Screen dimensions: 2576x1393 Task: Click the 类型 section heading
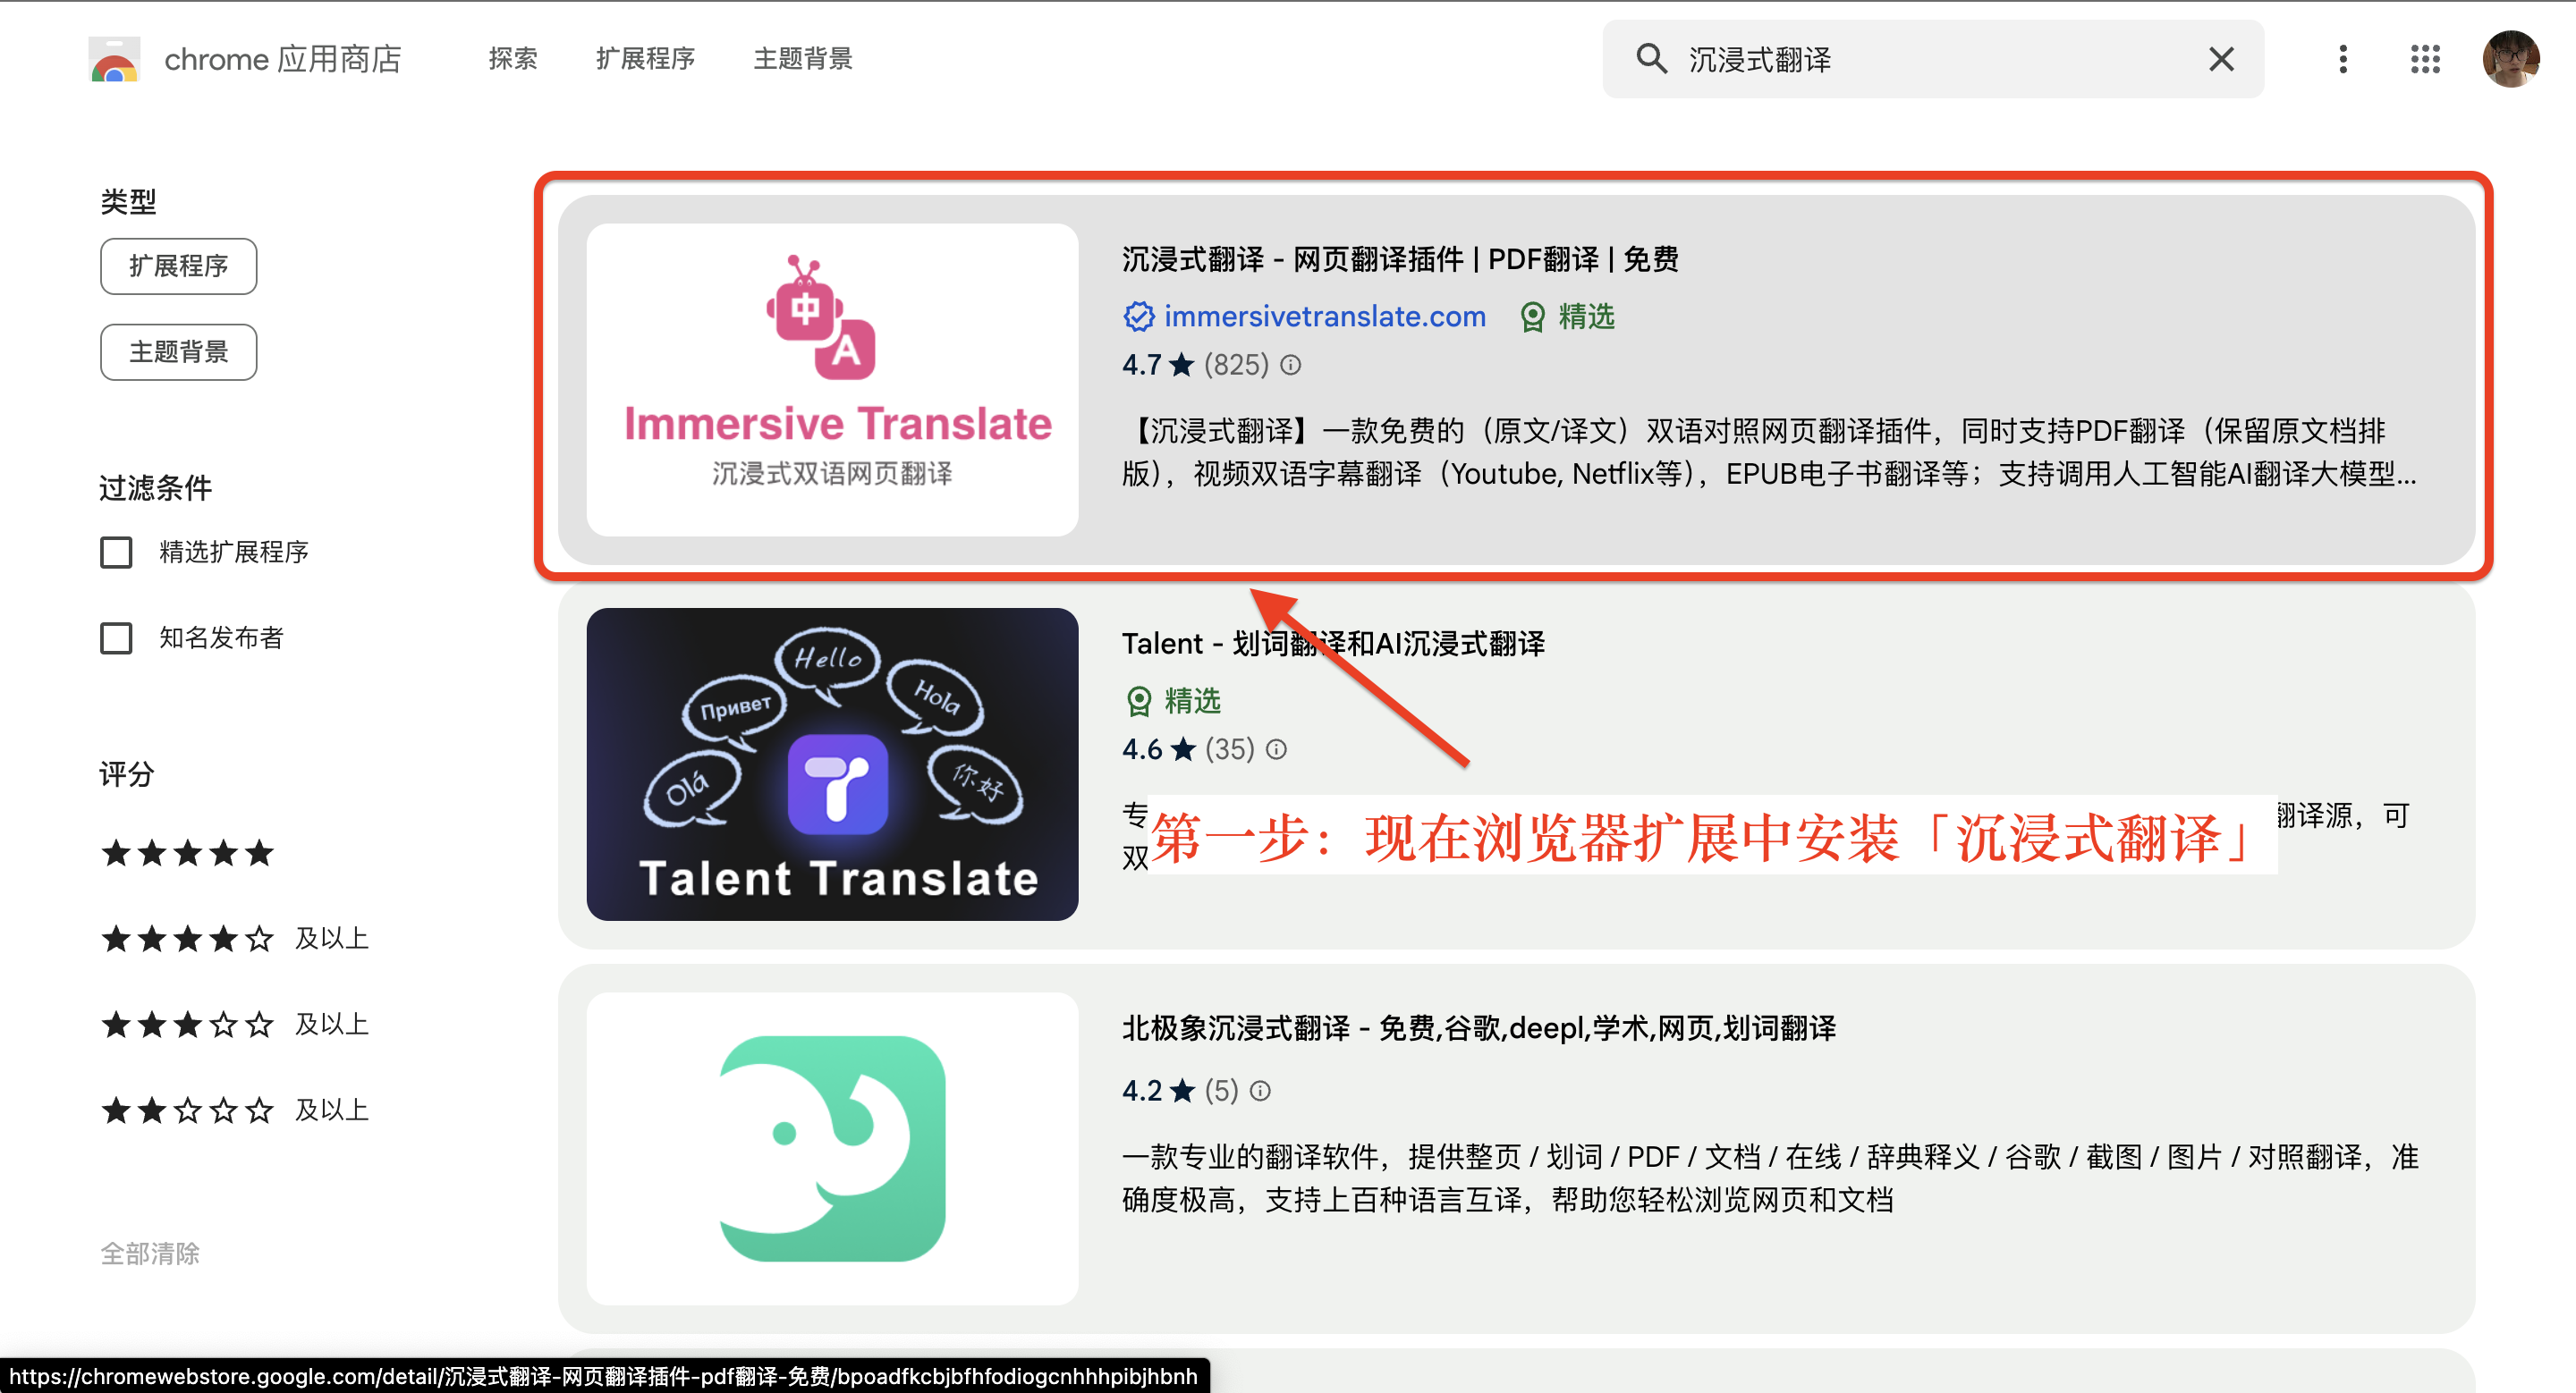tap(128, 203)
